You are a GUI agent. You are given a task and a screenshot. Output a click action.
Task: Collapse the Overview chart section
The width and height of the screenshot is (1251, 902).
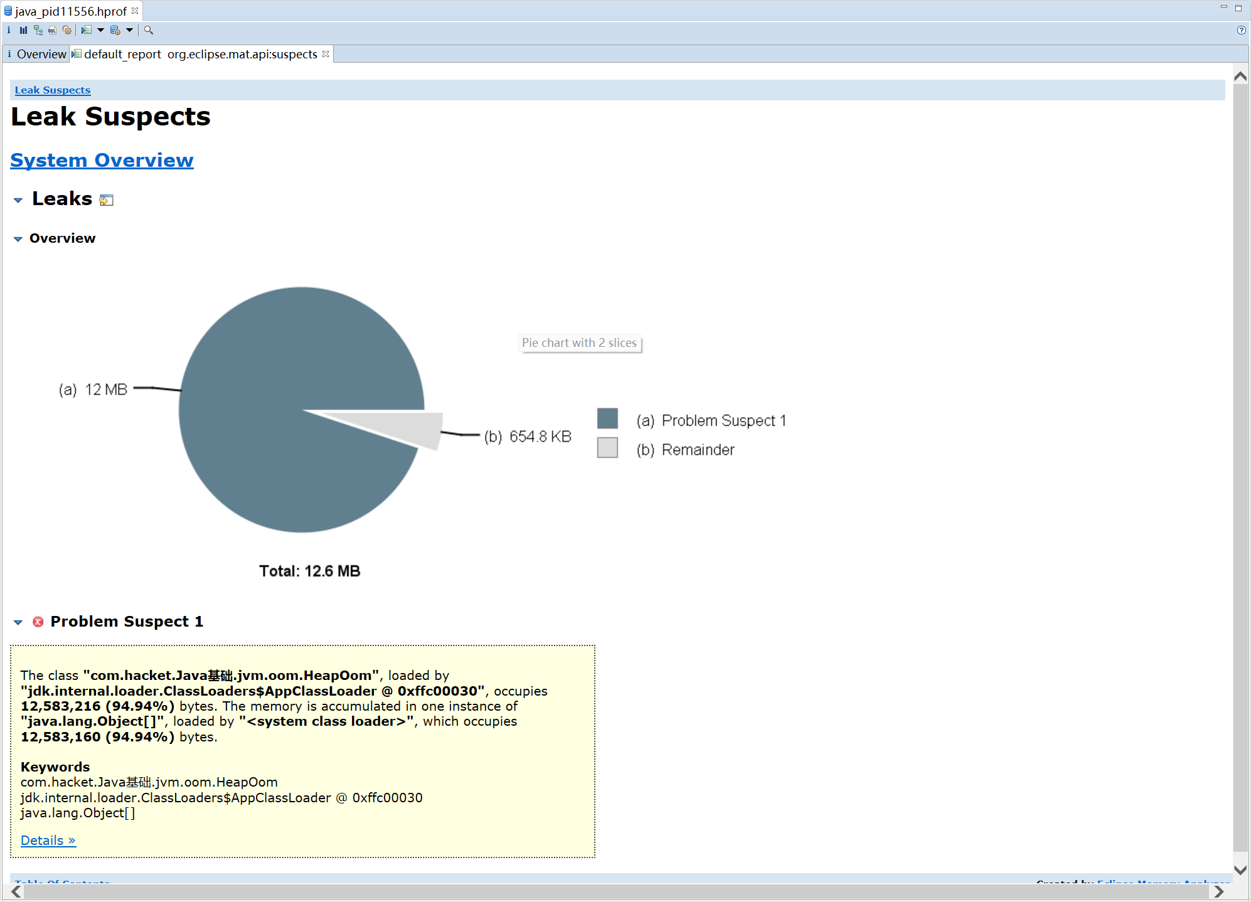click(18, 239)
